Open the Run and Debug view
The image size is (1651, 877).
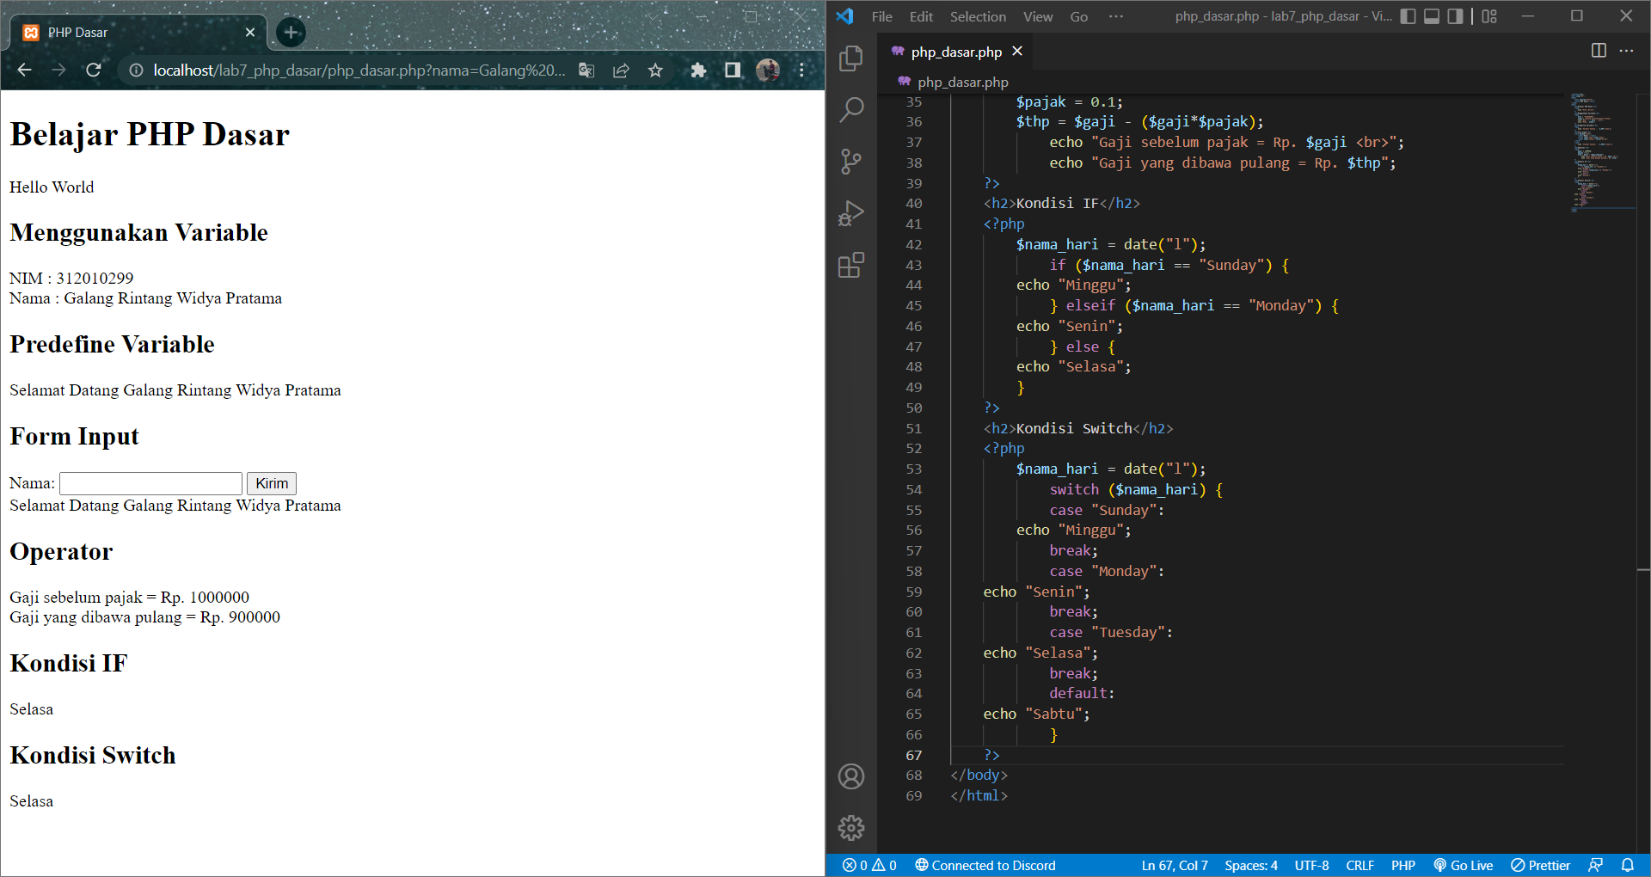(851, 213)
